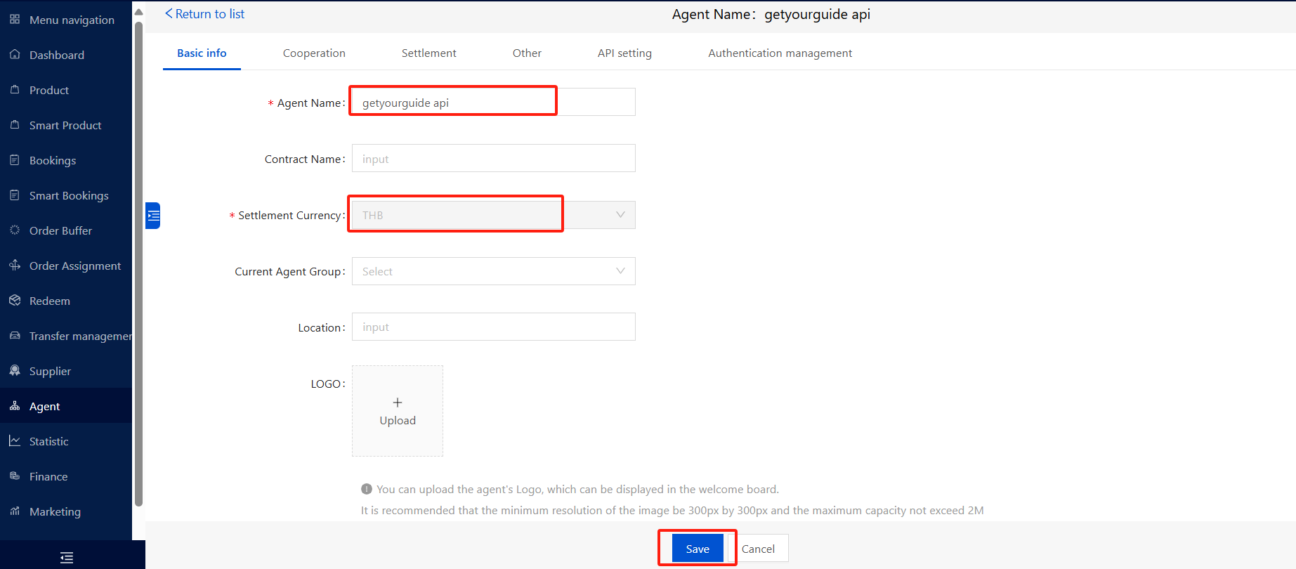Switch to the Cooperation tab
This screenshot has height=569, width=1296.
click(314, 53)
